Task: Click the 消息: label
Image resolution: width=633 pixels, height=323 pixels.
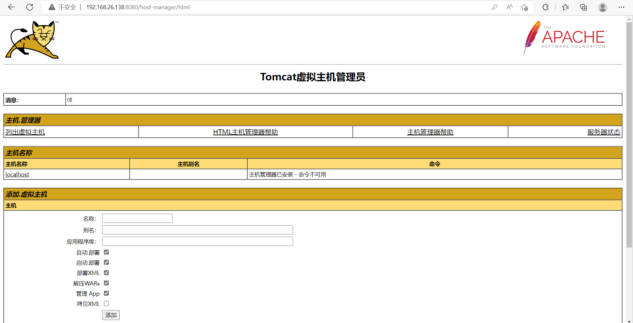Action: tap(12, 100)
